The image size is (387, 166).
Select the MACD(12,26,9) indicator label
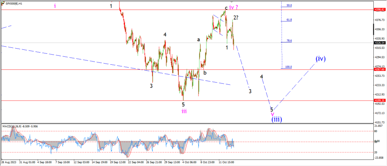tap(12, 126)
